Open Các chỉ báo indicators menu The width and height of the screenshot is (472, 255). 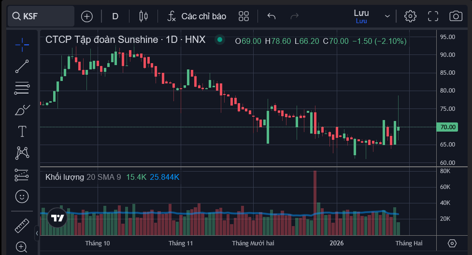point(197,16)
